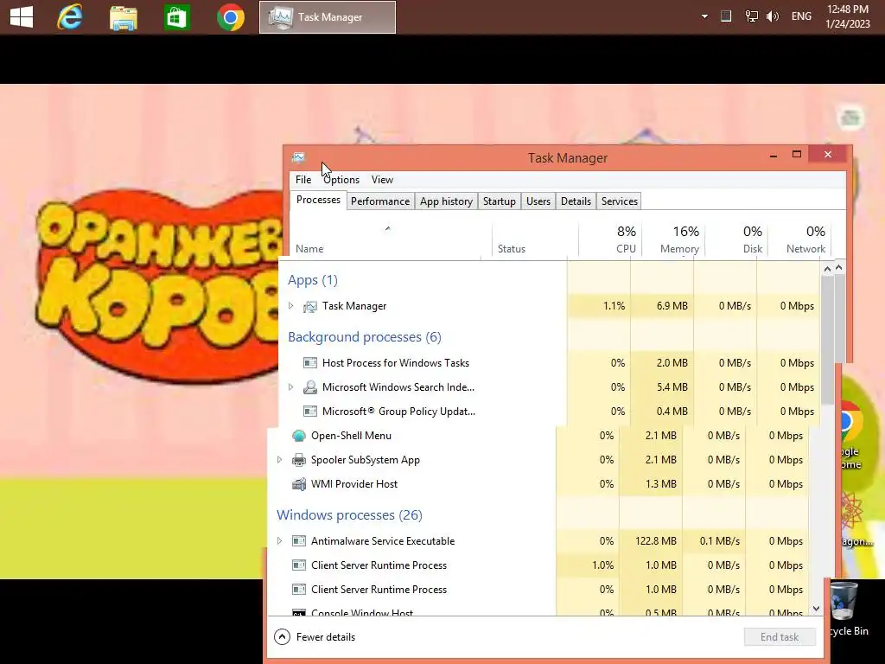The image size is (885, 664).
Task: Click the Apps (1) group heading
Action: 313,280
